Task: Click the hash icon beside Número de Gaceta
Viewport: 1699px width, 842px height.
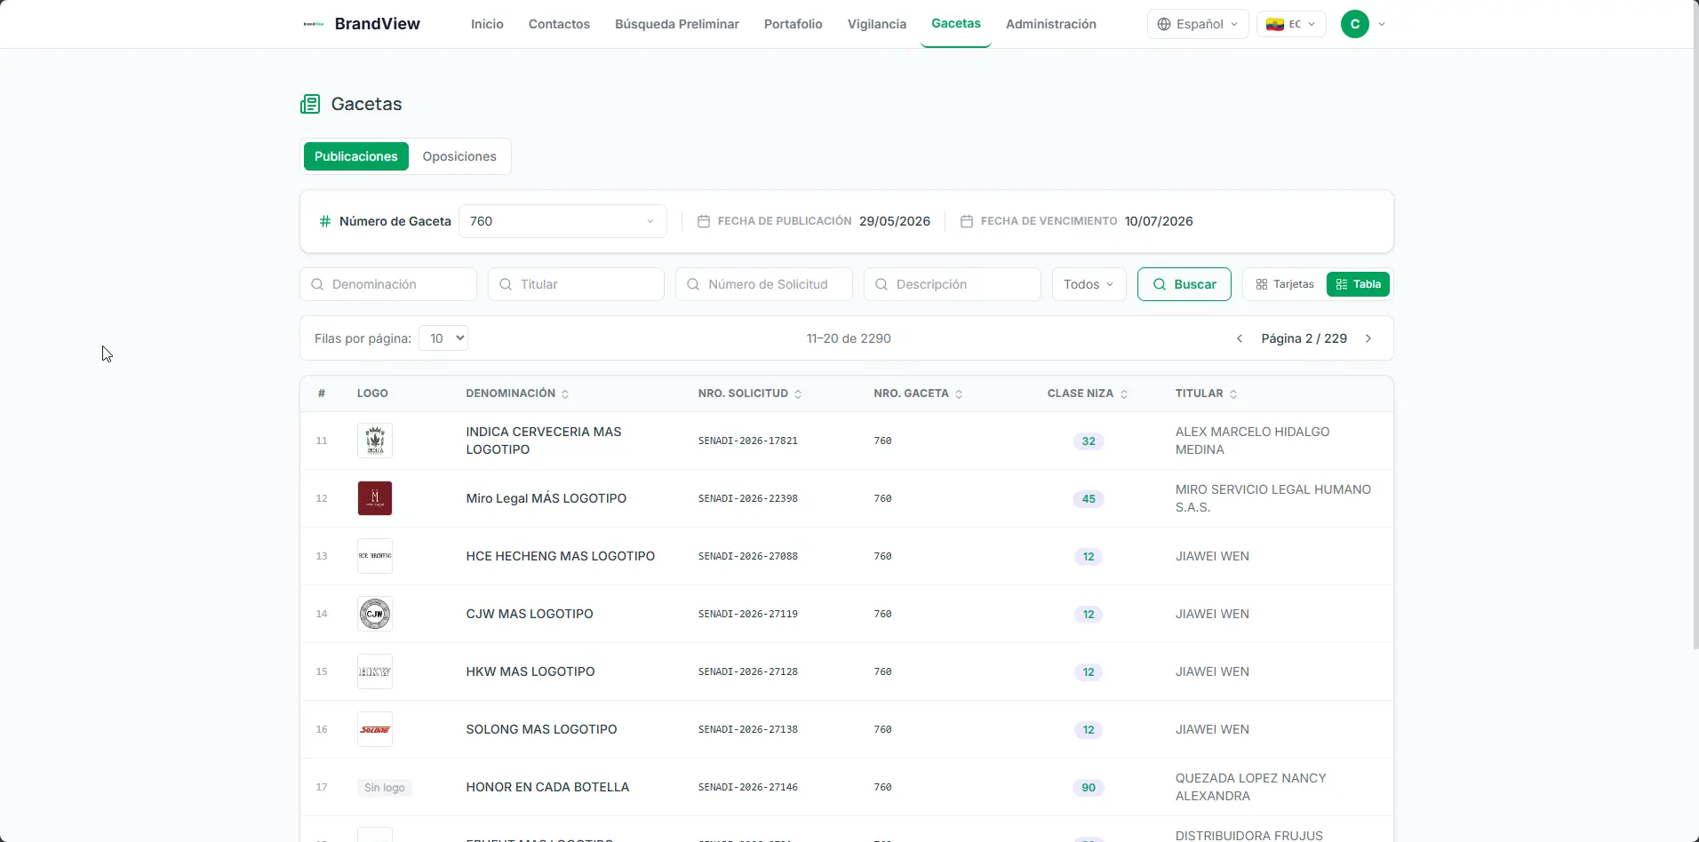Action: (x=325, y=221)
